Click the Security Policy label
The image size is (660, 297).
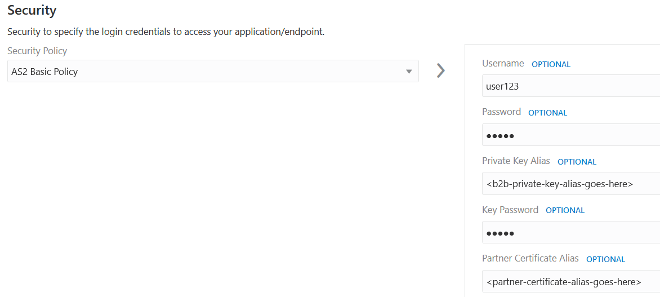pos(37,51)
